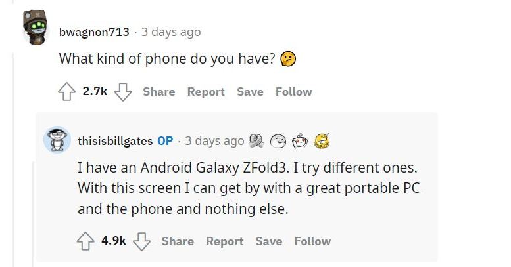The height and width of the screenshot is (267, 511).
Task: Open thisisbillgates' profile avatar
Action: 57,140
